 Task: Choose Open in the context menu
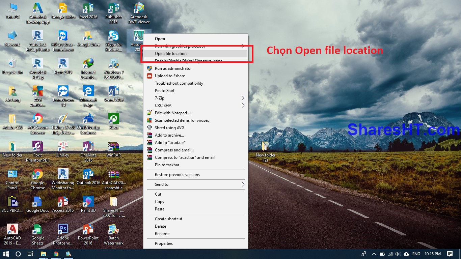196,39
